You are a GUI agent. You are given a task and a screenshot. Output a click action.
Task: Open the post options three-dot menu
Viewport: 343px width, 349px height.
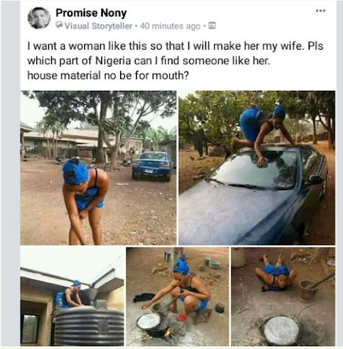[320, 10]
